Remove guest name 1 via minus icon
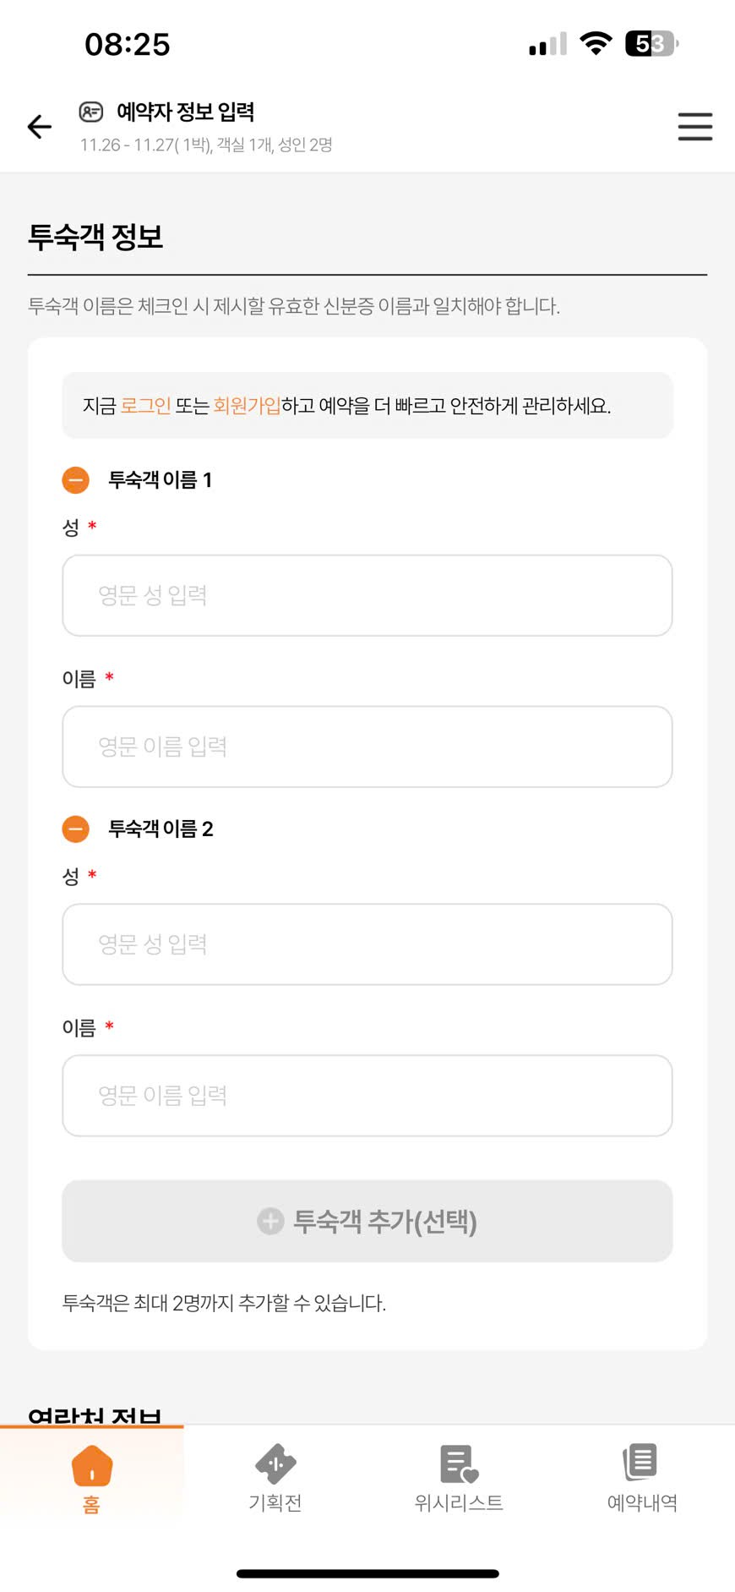The height and width of the screenshot is (1592, 735). [x=76, y=480]
